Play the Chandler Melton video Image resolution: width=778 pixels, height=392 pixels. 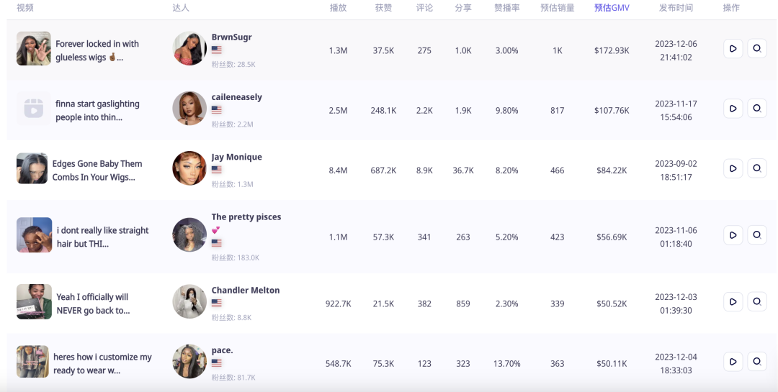[733, 302]
